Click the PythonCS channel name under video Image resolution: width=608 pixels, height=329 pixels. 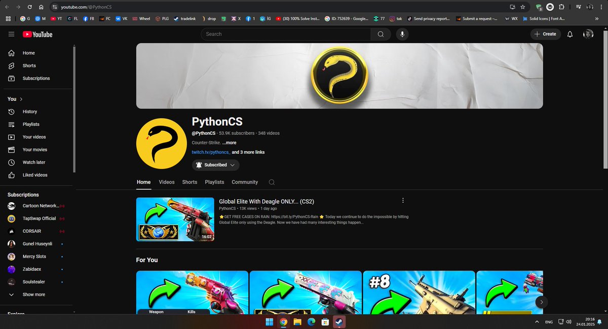tap(227, 208)
